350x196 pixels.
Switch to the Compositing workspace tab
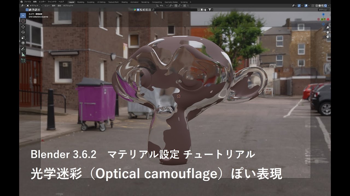(x=157, y=2)
